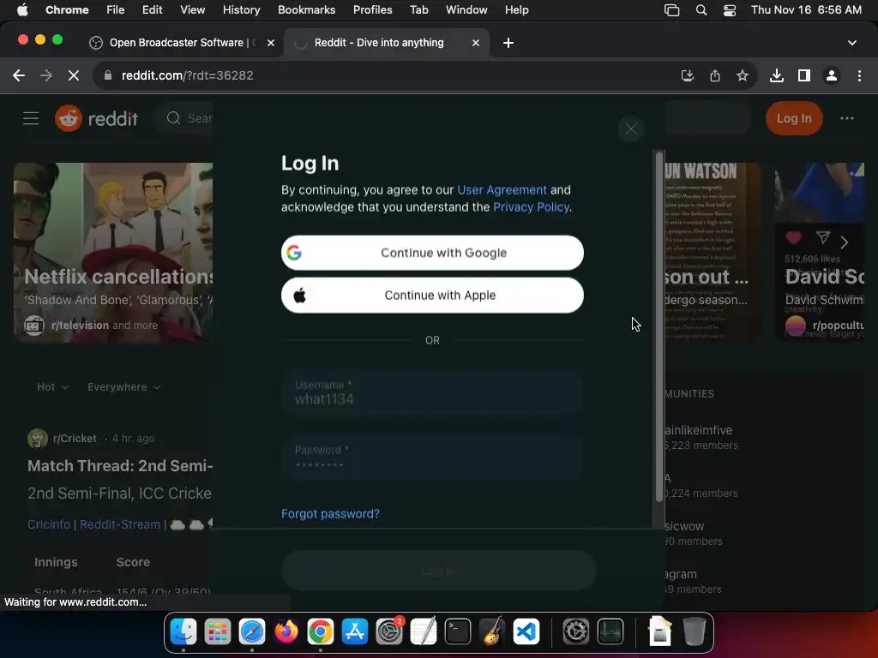The height and width of the screenshot is (658, 878).
Task: Go forward in browser history
Action: (46, 75)
